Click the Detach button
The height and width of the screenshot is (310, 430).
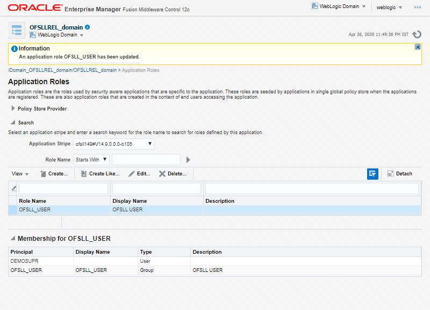click(x=400, y=173)
